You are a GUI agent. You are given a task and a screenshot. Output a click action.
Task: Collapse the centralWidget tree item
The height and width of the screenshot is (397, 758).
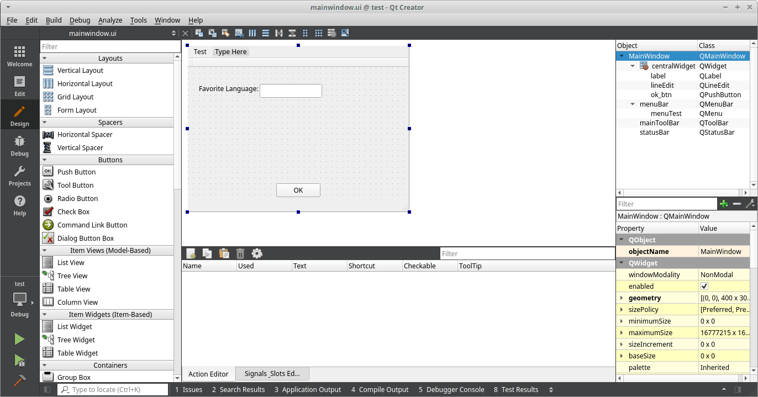632,66
